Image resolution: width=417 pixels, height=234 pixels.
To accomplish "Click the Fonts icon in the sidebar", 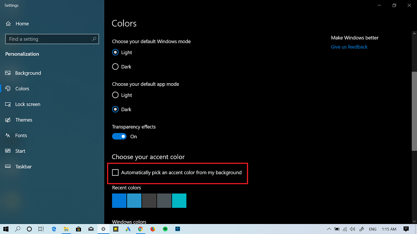I will coord(8,135).
